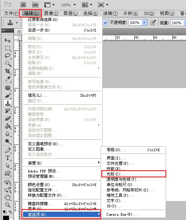The height and width of the screenshot is (220, 186).
Task: Open the black foreground color swatch
Action: pos(6,218)
